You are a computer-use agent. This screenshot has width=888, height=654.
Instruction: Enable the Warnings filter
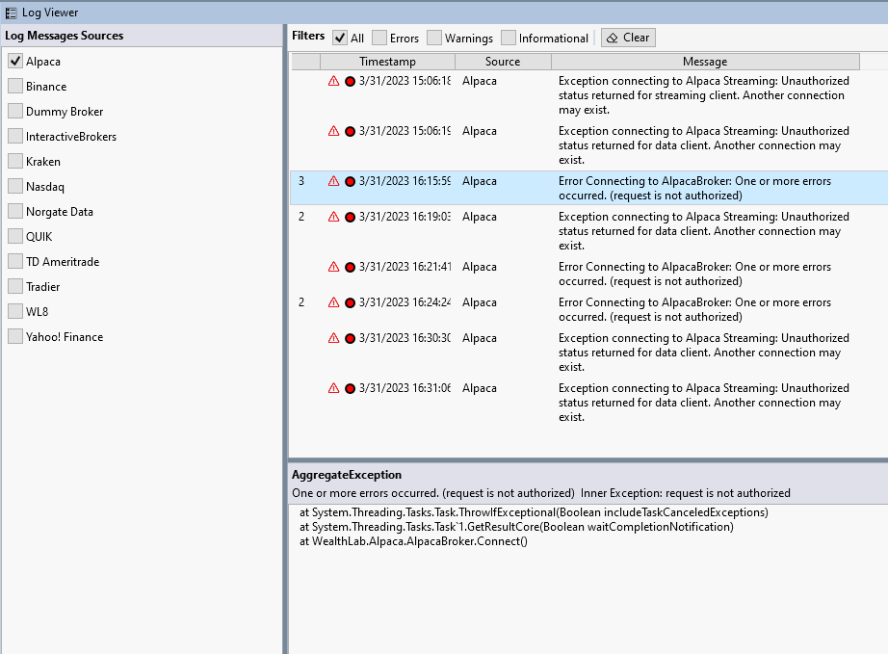(434, 38)
